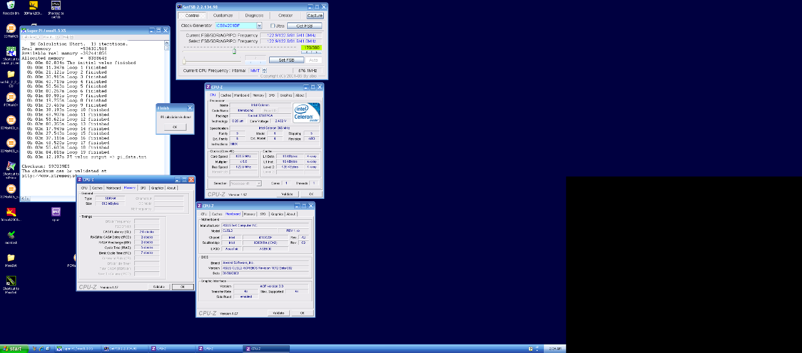Open the Control tab in SetFSB
This screenshot has height=353, width=802.
click(192, 16)
